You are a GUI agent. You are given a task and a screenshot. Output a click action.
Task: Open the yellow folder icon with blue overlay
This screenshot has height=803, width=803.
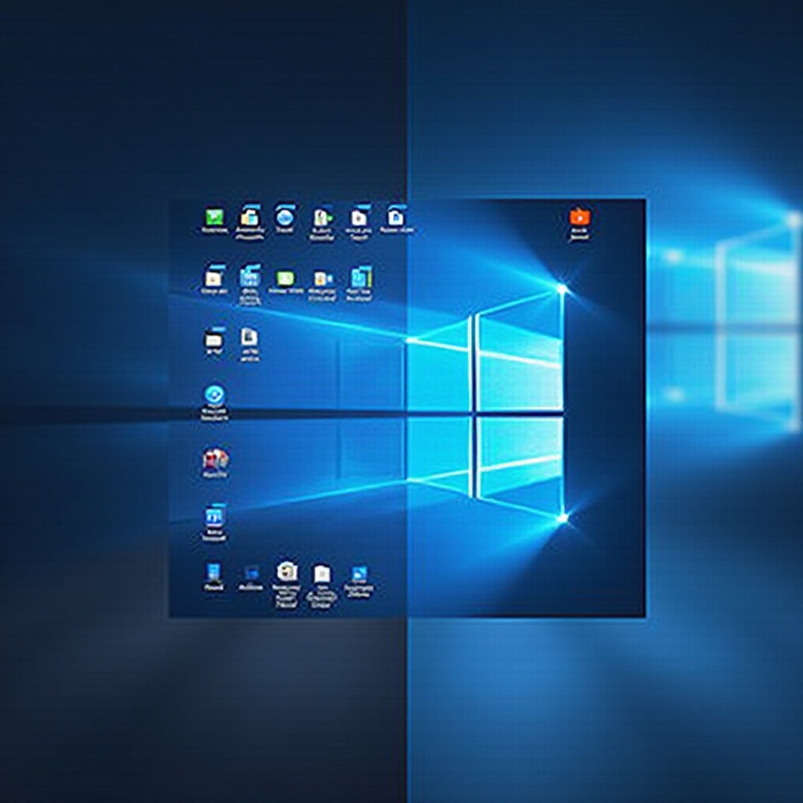click(x=249, y=216)
